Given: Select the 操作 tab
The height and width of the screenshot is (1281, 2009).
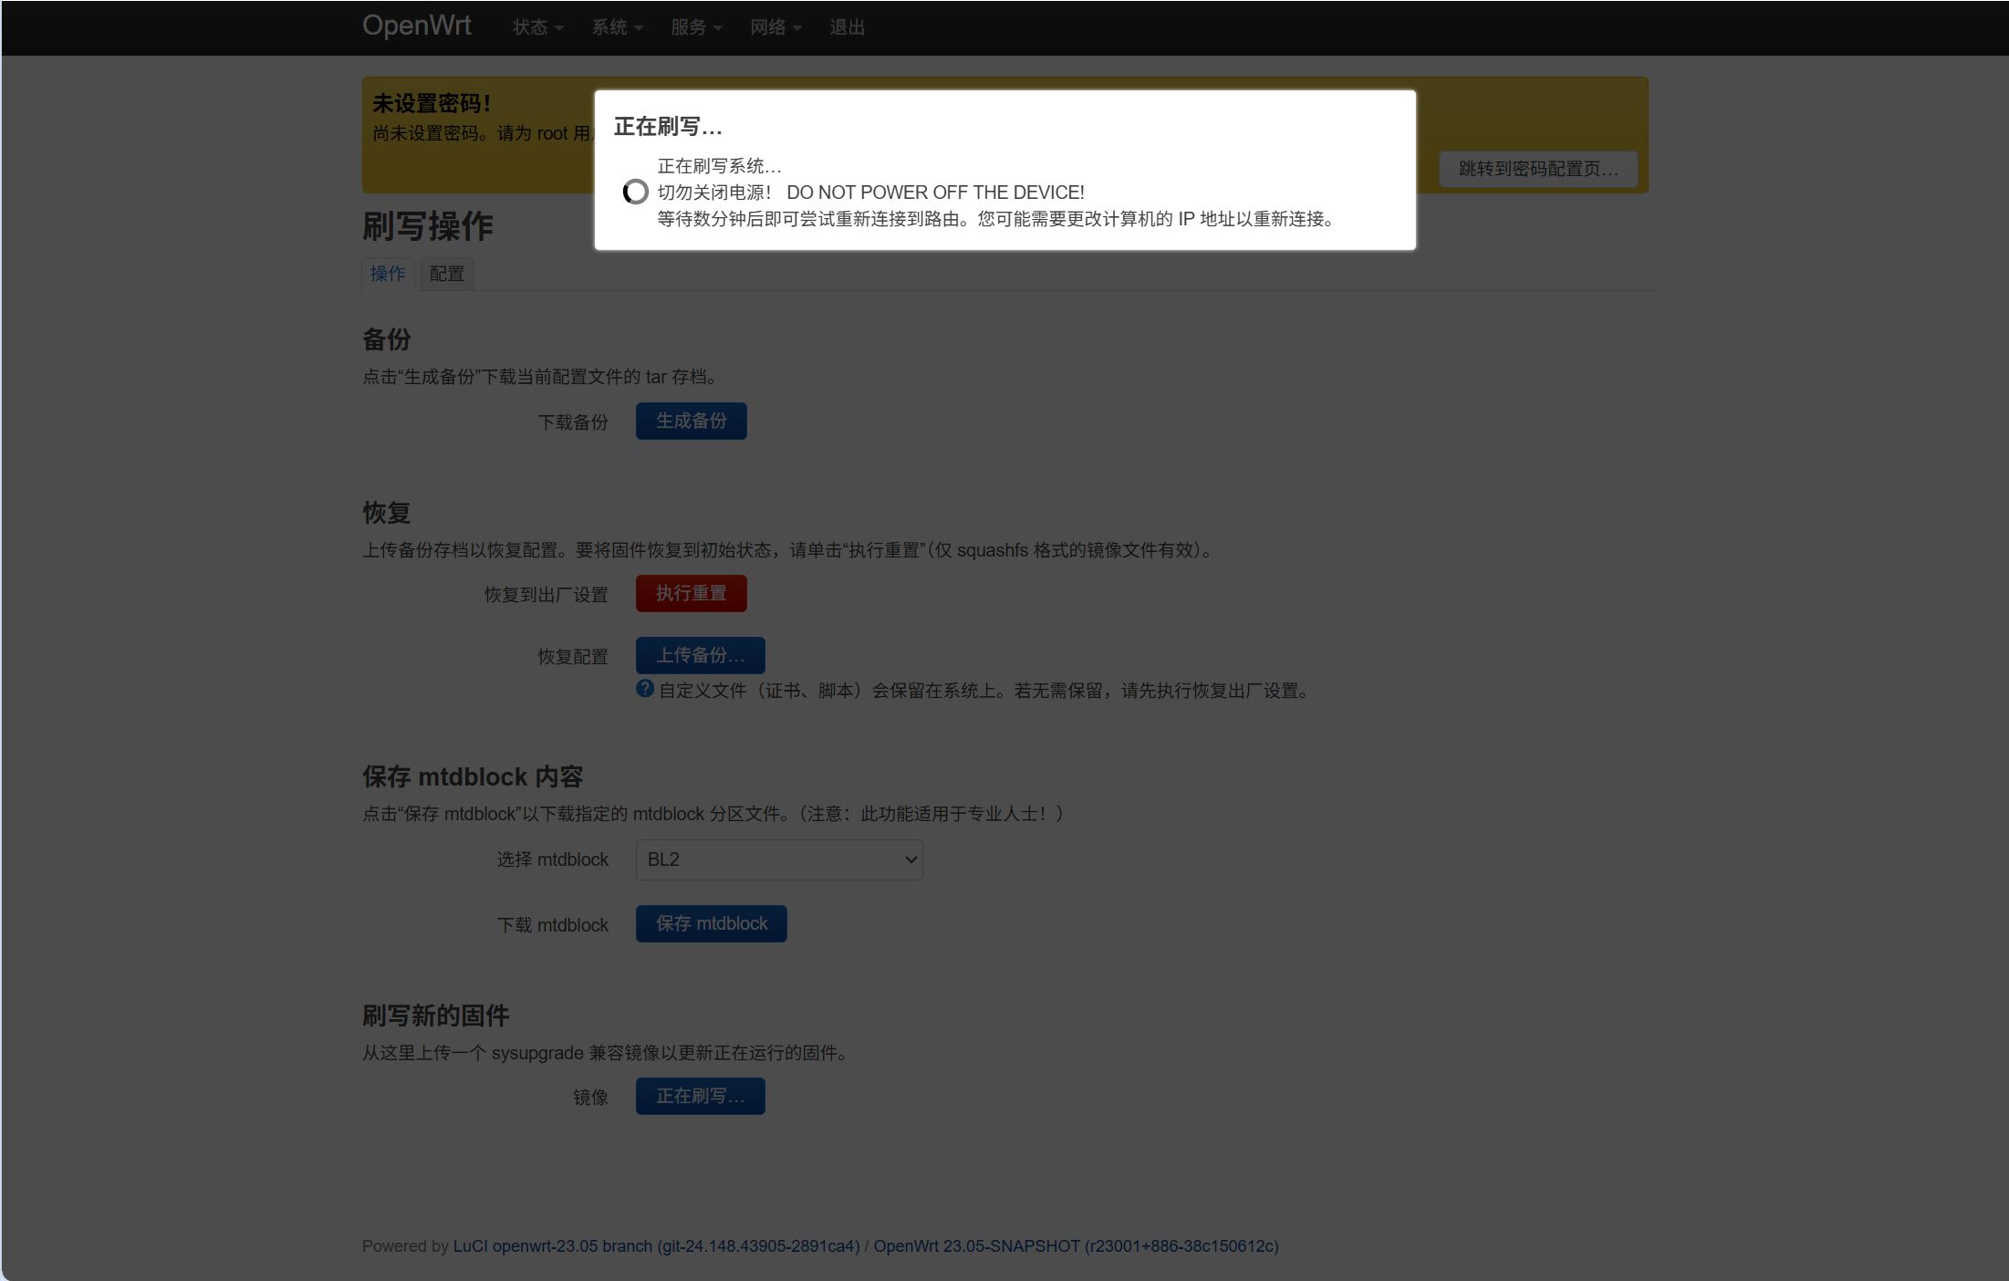Looking at the screenshot, I should coord(388,274).
